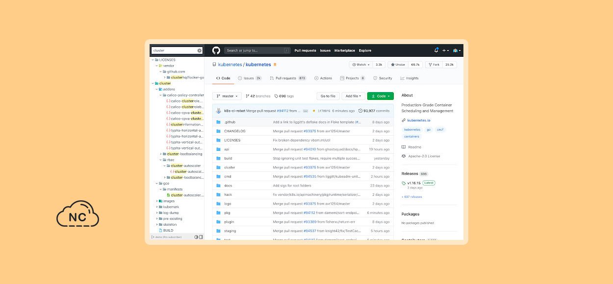This screenshot has width=613, height=284.
Task: Select the containers topic tag
Action: (x=412, y=137)
